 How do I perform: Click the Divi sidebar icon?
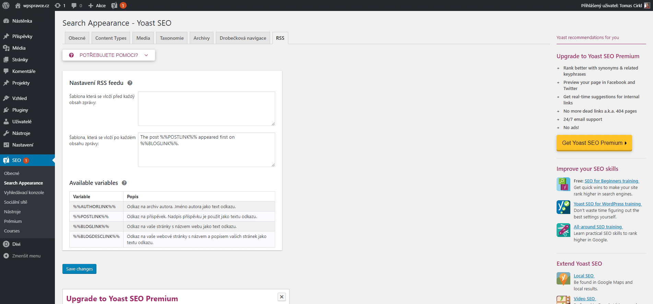pos(6,244)
